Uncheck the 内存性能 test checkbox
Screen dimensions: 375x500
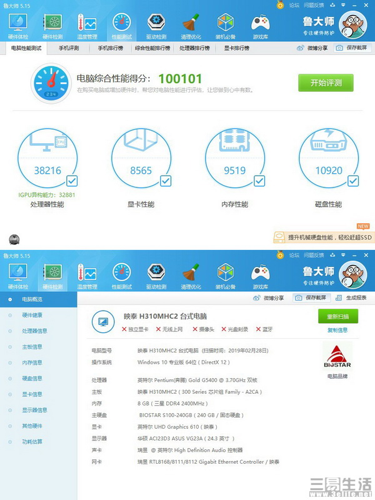[259, 181]
